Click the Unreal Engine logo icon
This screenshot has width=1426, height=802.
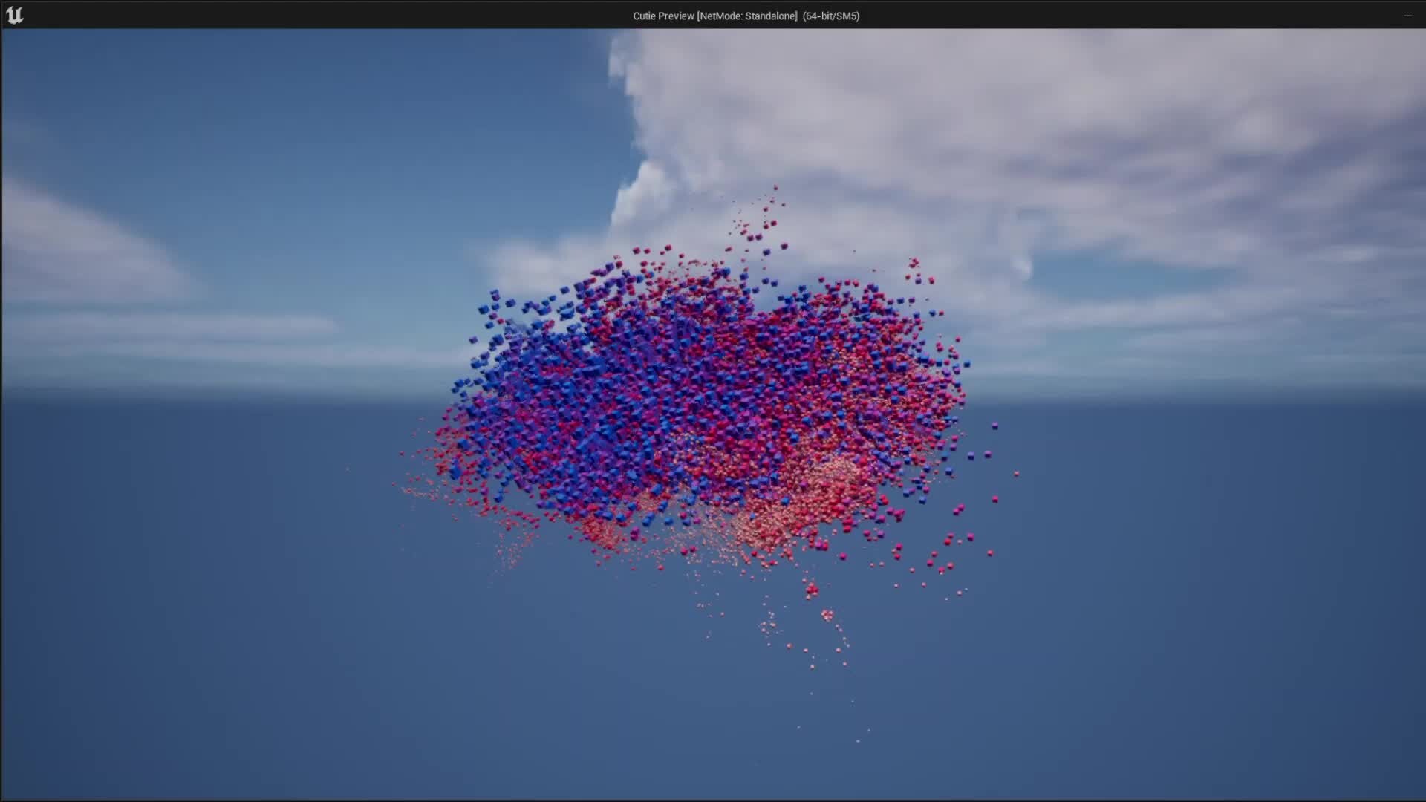(16, 15)
